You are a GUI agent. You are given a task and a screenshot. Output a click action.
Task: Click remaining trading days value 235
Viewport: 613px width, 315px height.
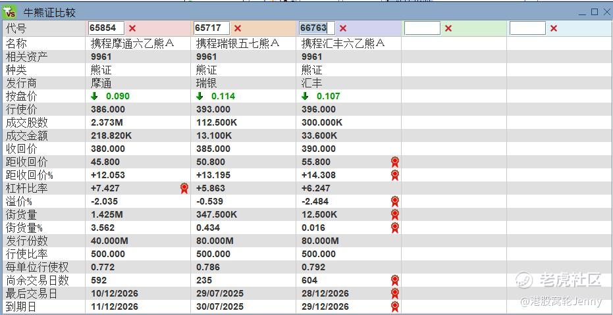pyautogui.click(x=204, y=280)
